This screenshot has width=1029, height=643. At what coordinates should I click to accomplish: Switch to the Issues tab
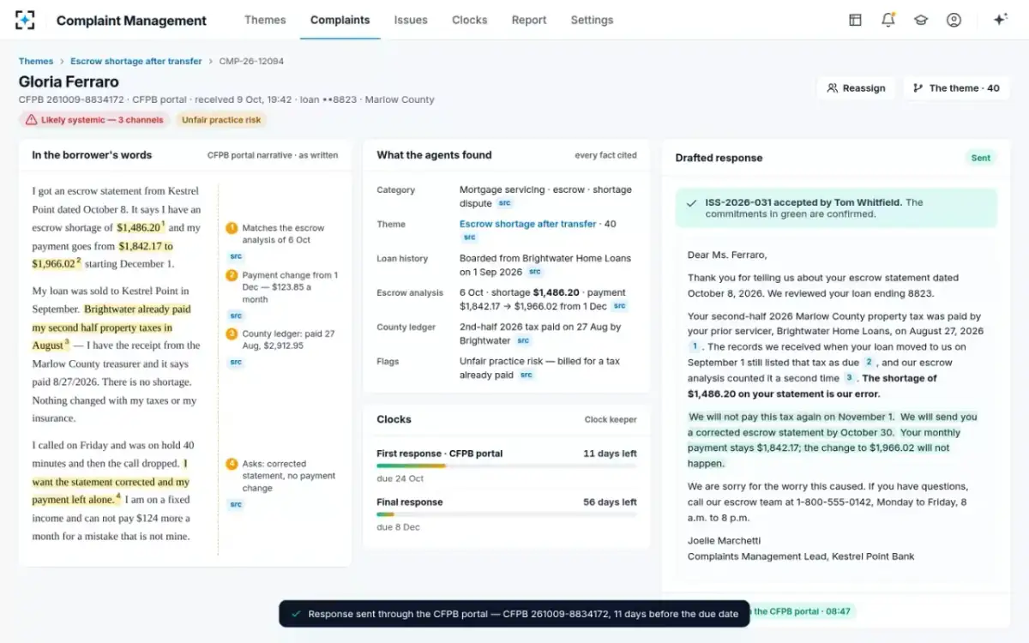tap(411, 20)
